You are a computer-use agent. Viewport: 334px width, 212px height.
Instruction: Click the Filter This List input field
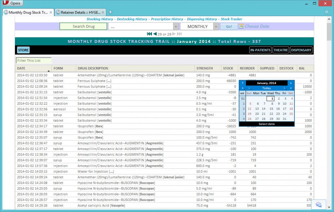[34, 60]
